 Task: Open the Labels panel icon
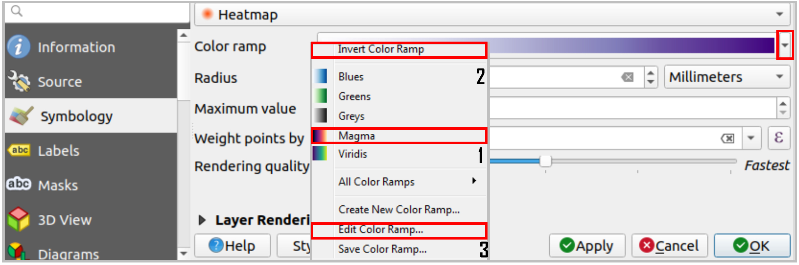coord(19,150)
